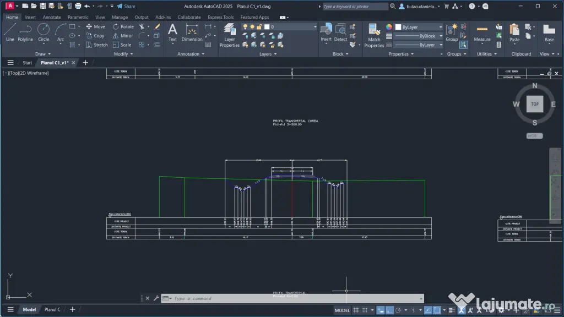Toggle Ortho mode in status bar

[389, 310]
